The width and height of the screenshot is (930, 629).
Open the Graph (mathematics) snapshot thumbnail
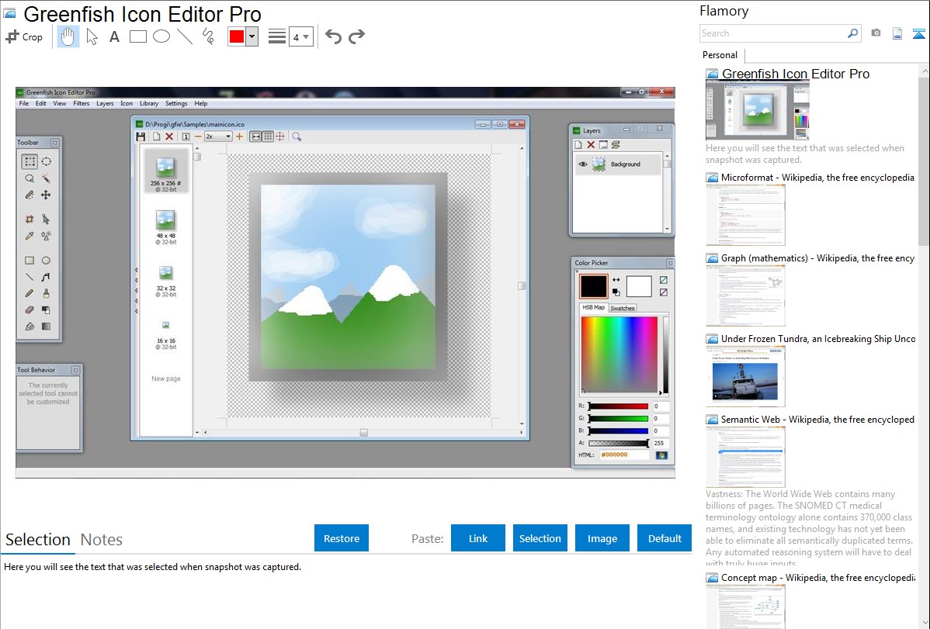pos(745,295)
